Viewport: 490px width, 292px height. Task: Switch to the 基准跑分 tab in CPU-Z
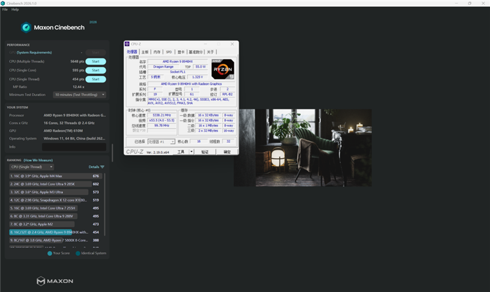(x=195, y=52)
